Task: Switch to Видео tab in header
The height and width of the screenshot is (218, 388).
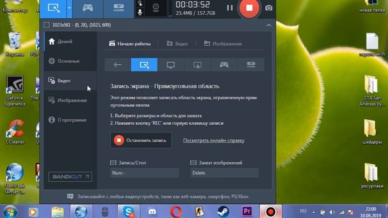Action: tap(177, 44)
